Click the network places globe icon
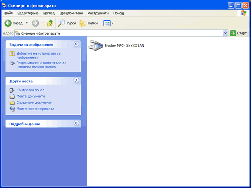251x188 pixels. click(12, 109)
